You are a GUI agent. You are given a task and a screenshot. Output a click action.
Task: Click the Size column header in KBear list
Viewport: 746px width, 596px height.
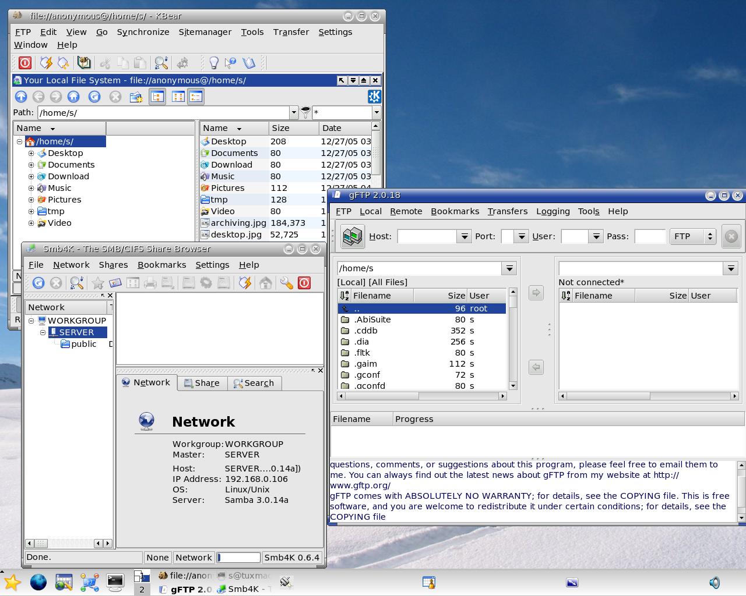(x=294, y=128)
